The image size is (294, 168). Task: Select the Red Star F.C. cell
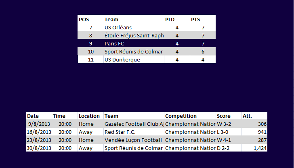[134, 132]
